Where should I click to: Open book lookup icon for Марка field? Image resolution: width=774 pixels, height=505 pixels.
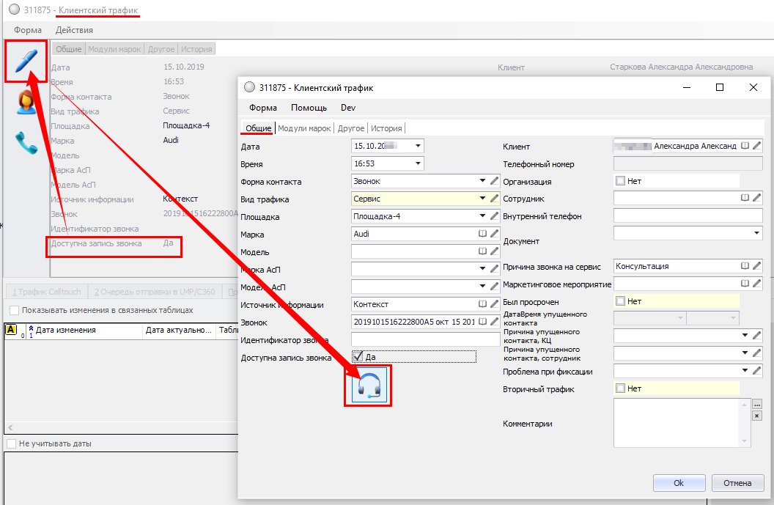click(x=482, y=234)
